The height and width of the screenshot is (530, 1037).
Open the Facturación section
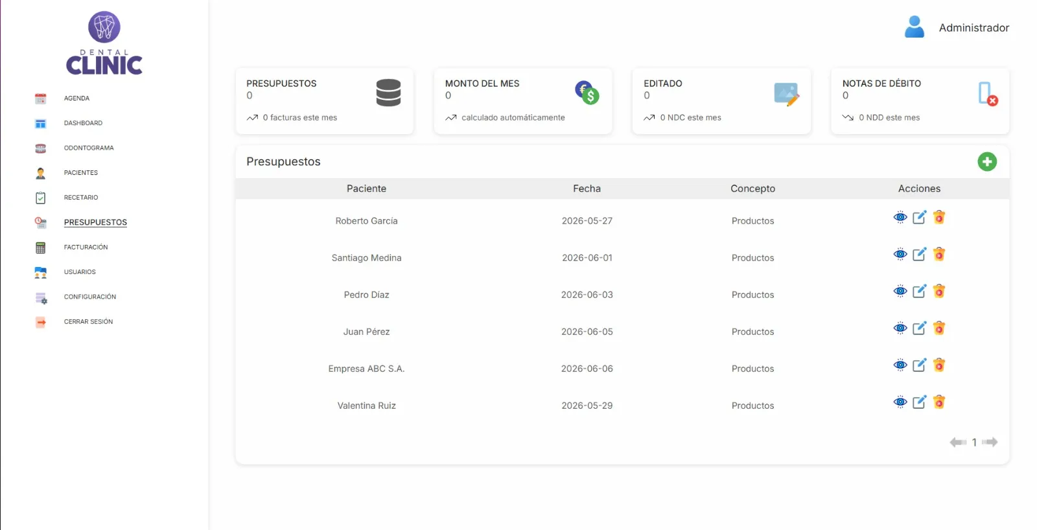86,248
